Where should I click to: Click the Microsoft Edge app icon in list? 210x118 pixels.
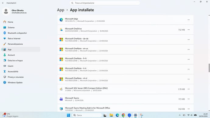click(x=61, y=20)
